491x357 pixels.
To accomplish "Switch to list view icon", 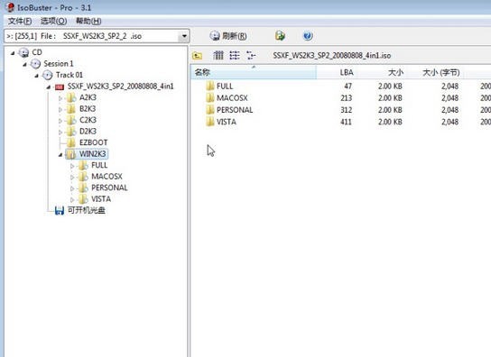I will (x=235, y=55).
